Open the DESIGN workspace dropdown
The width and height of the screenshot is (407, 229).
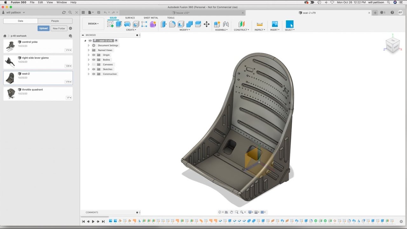(x=93, y=24)
